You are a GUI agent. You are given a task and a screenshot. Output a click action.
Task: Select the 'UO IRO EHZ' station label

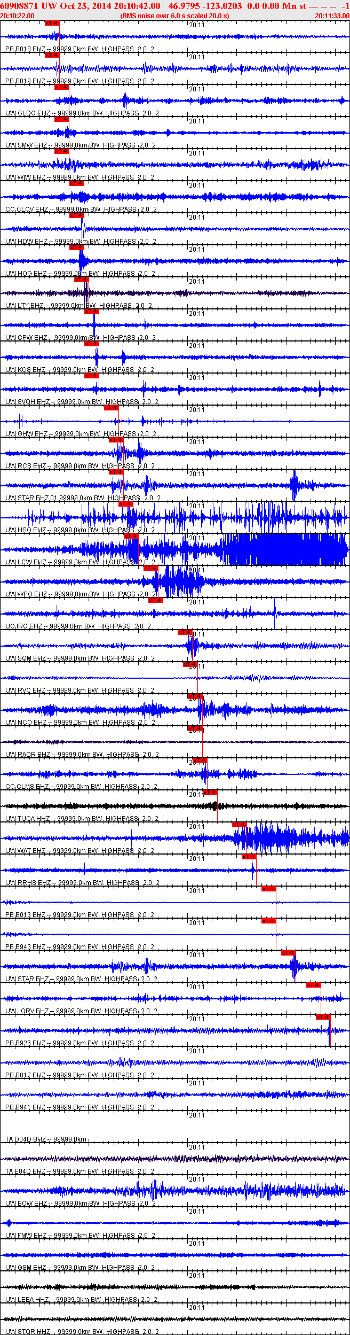24,626
